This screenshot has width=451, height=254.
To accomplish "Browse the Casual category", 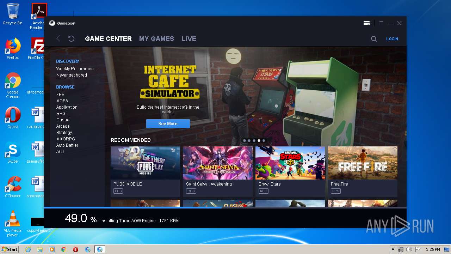I will (63, 120).
